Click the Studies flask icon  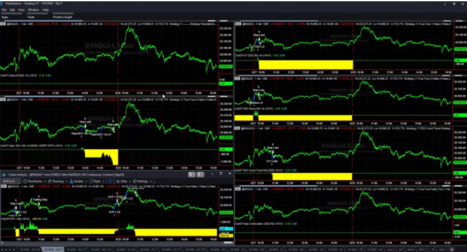pos(72,181)
